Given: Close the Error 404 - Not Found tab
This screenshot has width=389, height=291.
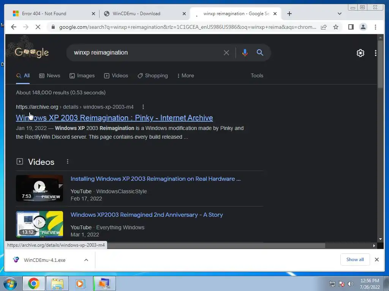Looking at the screenshot, I should click(93, 14).
